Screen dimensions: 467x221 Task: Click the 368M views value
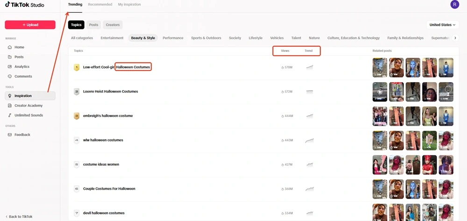[289, 189]
